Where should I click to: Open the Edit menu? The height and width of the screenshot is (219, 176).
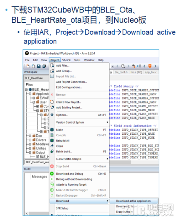35,60
